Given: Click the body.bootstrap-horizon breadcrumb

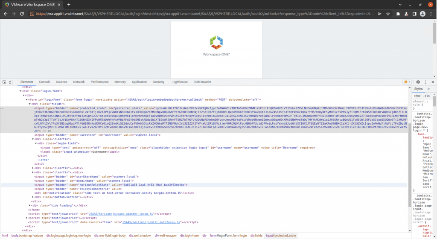Looking at the screenshot, I should 27,236.
